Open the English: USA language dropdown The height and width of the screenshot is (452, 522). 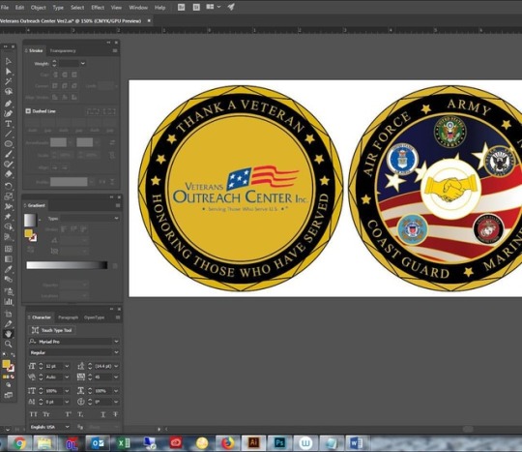[67, 427]
